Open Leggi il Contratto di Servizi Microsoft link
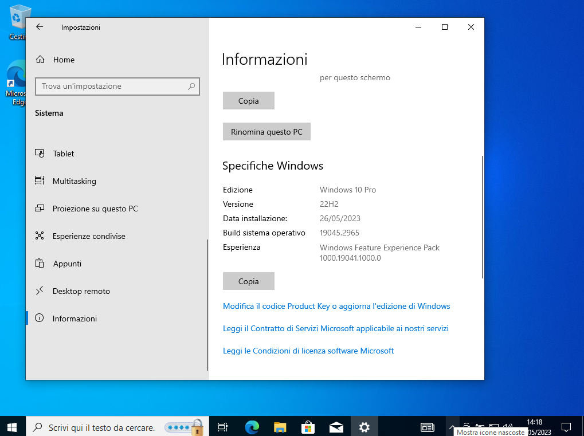 pos(336,328)
